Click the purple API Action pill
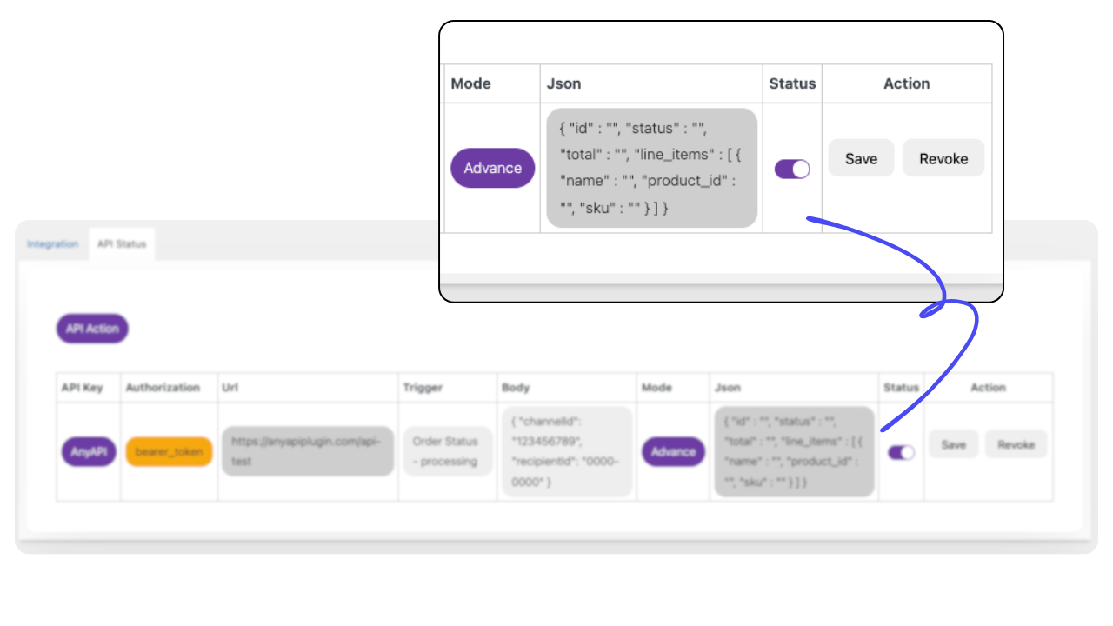 tap(92, 329)
